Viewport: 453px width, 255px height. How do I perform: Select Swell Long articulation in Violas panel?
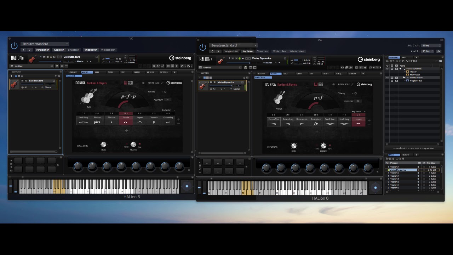click(x=344, y=122)
